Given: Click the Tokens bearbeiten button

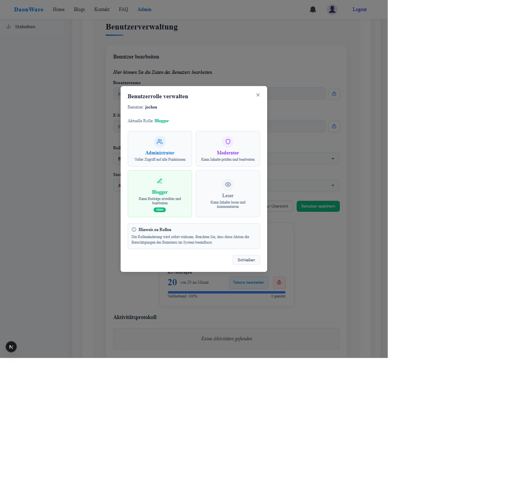Looking at the screenshot, I should tap(249, 283).
